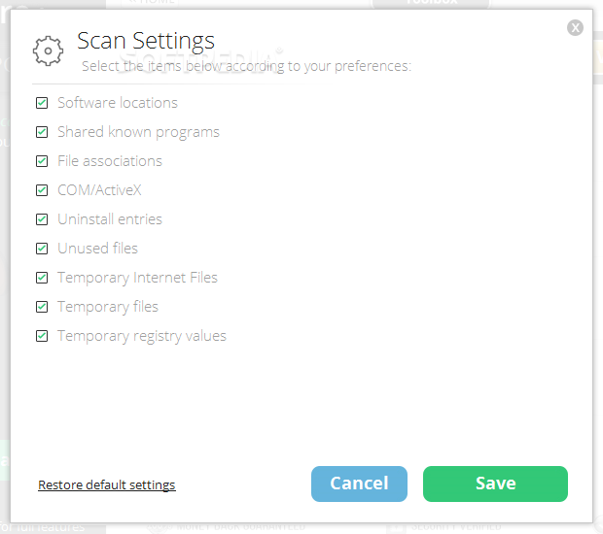This screenshot has height=534, width=603.
Task: Toggle the Shared known programs checkbox
Action: (42, 132)
